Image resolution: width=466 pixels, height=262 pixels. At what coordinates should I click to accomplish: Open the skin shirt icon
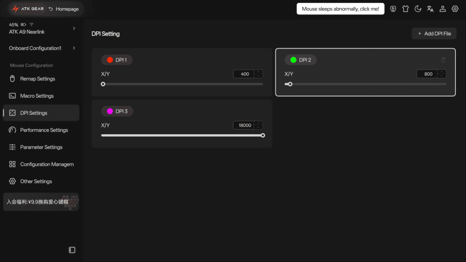tap(405, 9)
